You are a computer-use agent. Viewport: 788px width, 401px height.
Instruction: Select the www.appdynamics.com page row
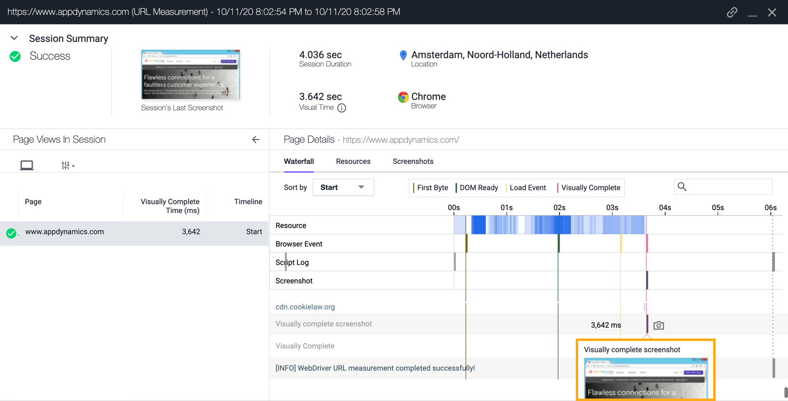[x=134, y=233]
